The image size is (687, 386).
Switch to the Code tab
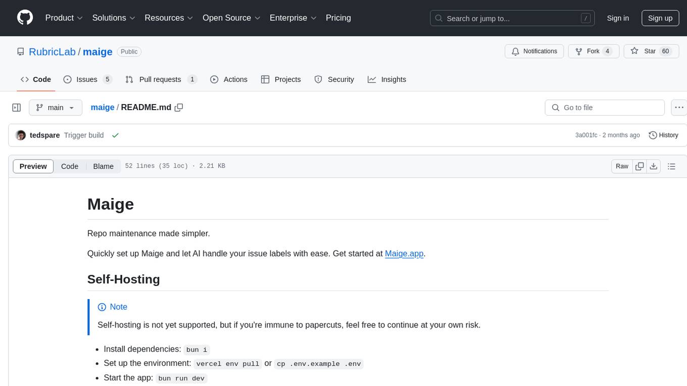tap(36, 79)
